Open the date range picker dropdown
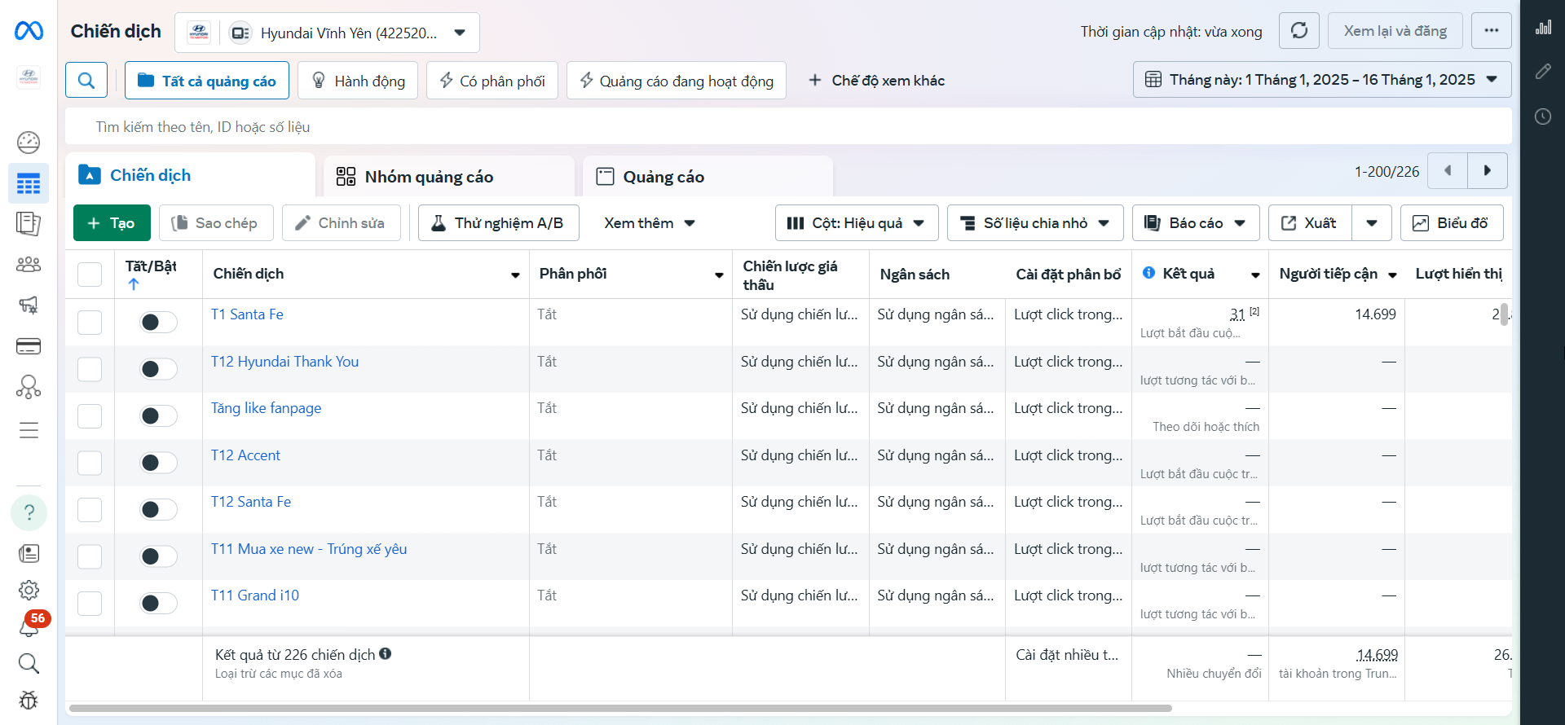1565x725 pixels. click(1321, 80)
